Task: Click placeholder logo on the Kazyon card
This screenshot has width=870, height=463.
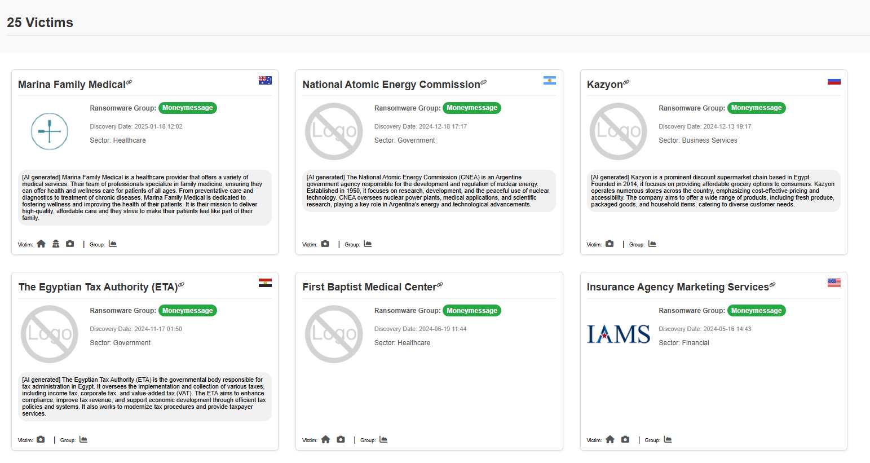Action: 619,131
